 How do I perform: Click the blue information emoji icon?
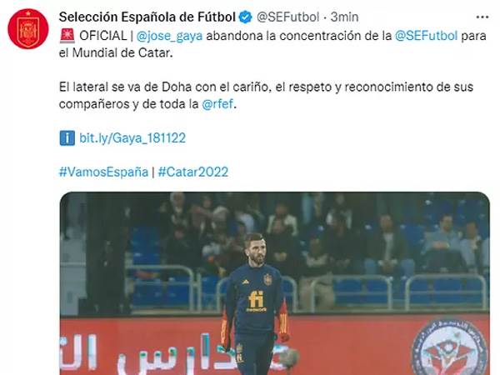(x=67, y=138)
